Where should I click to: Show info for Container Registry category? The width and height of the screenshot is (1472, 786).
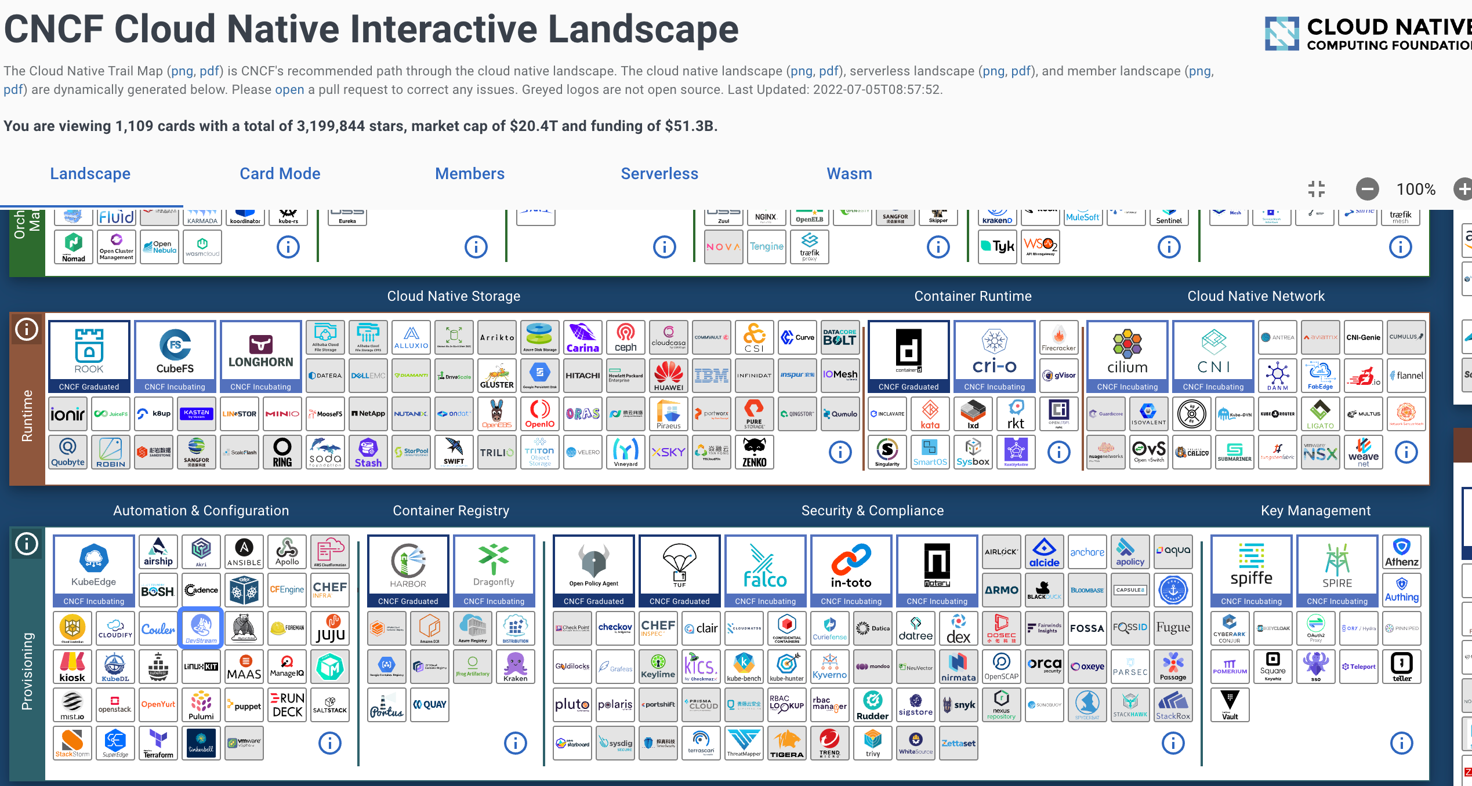coord(515,743)
